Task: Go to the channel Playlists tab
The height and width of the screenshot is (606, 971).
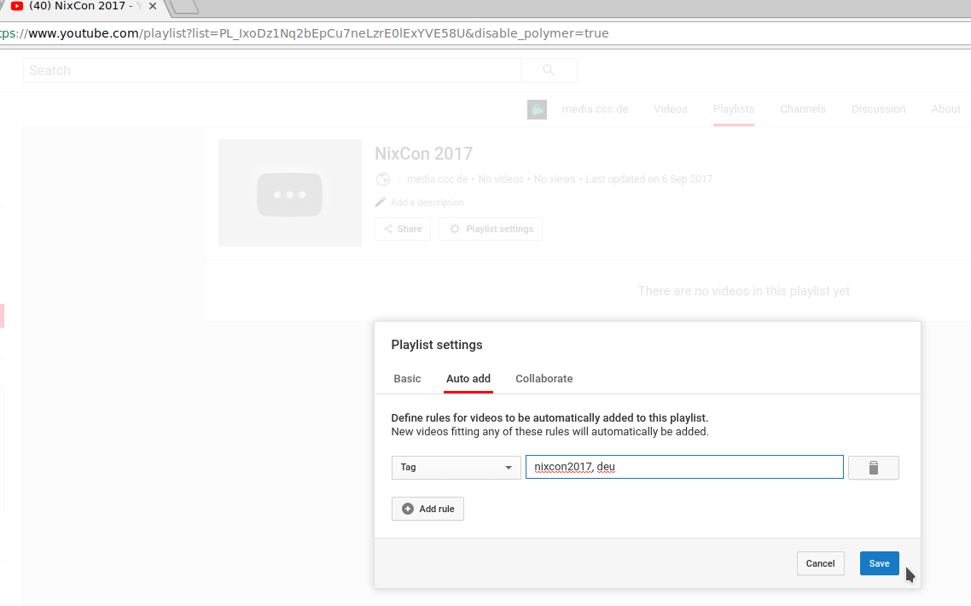Action: pyautogui.click(x=733, y=109)
